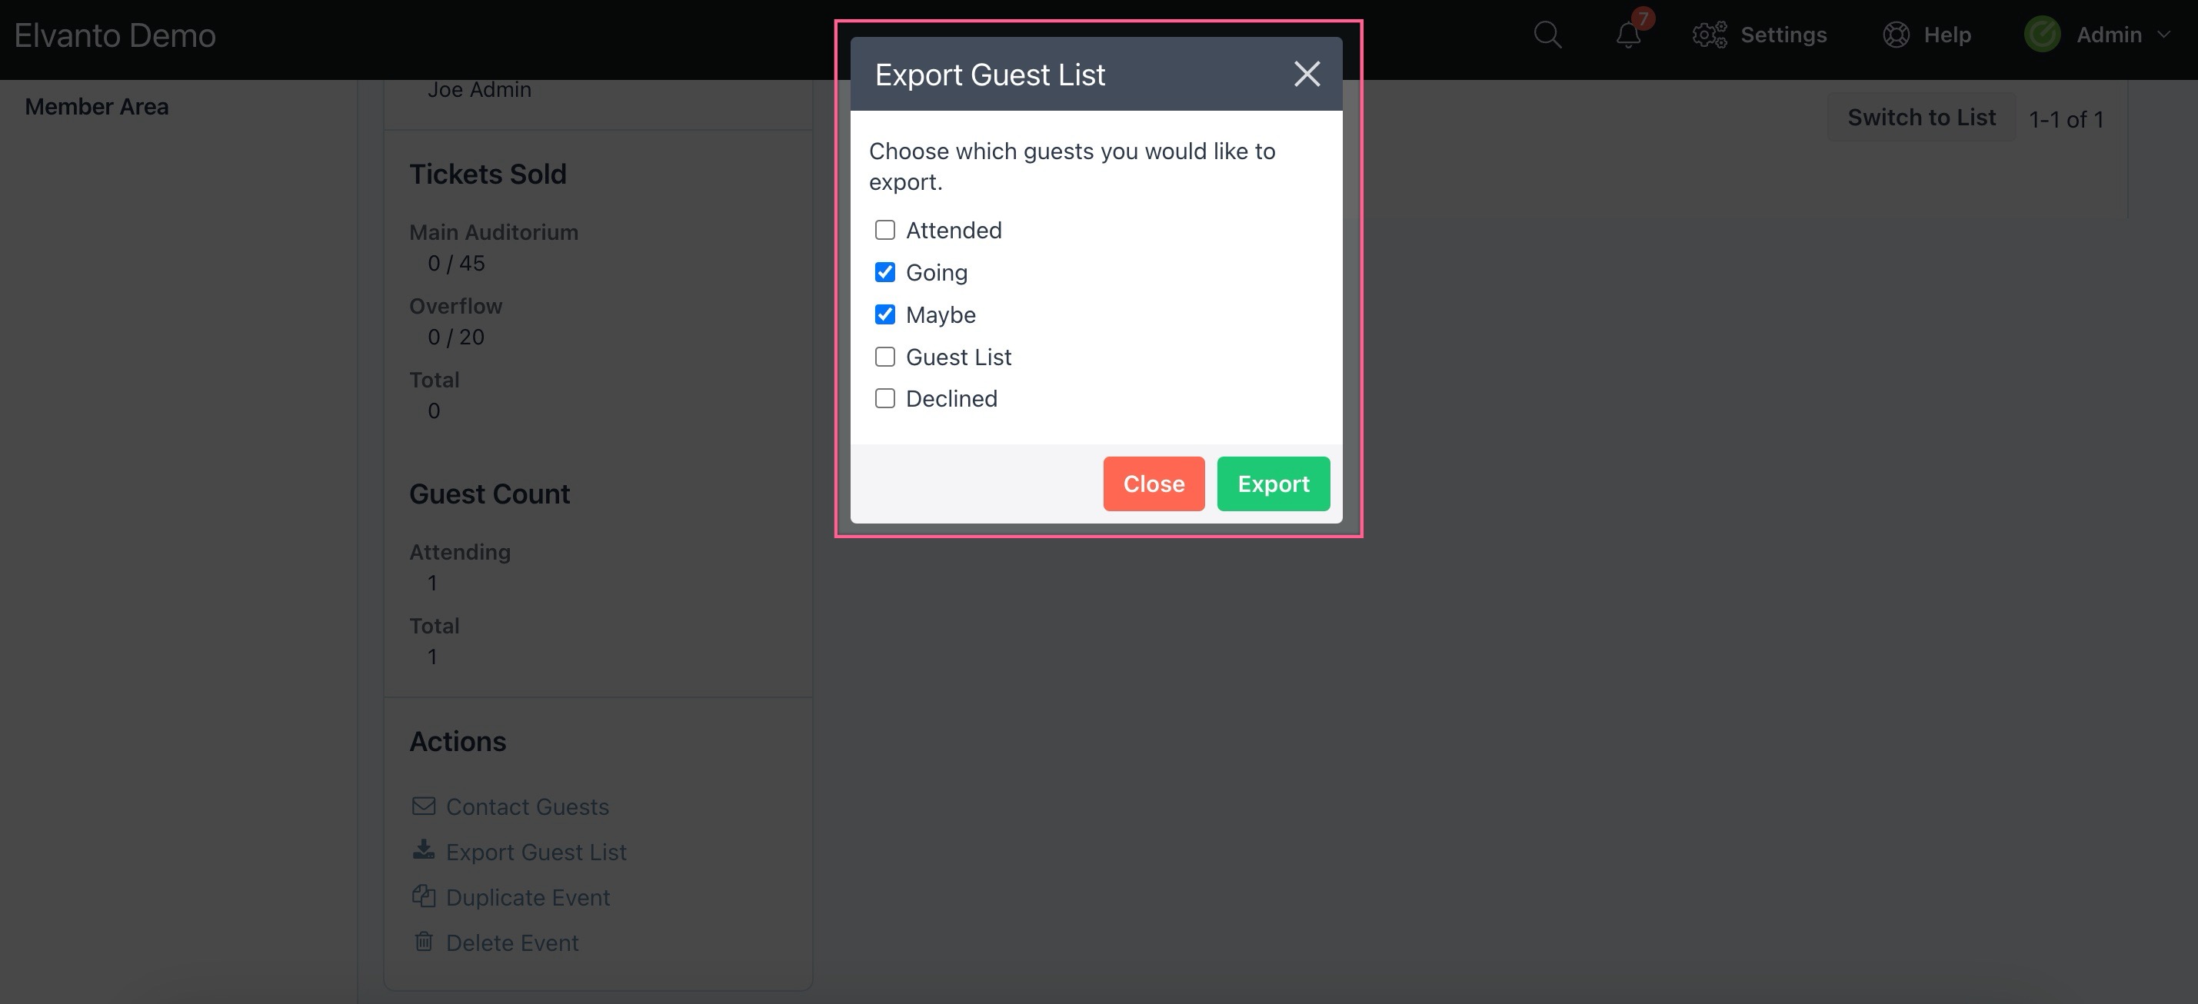Expand the Admin dropdown chevron
Image resolution: width=2198 pixels, height=1004 pixels.
(x=2163, y=35)
